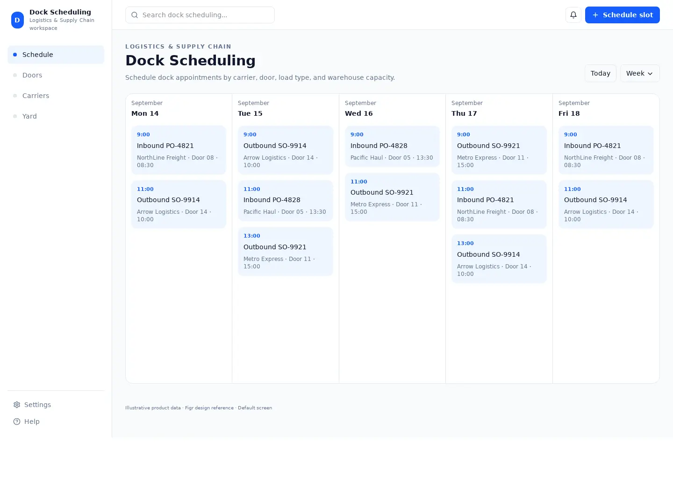The width and height of the screenshot is (673, 478).
Task: Click the Tue 15 day header
Action: pyautogui.click(x=250, y=113)
